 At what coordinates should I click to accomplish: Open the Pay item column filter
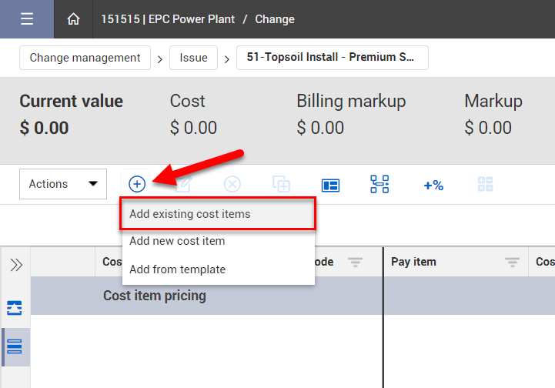512,263
